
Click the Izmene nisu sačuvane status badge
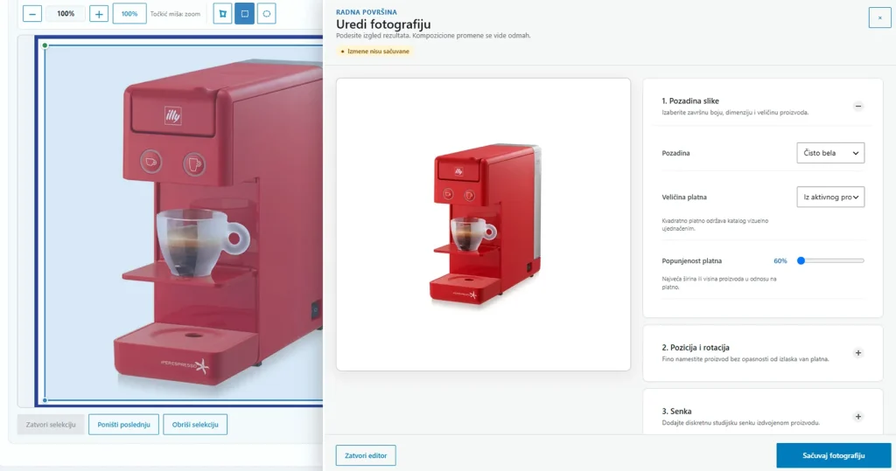(x=374, y=52)
